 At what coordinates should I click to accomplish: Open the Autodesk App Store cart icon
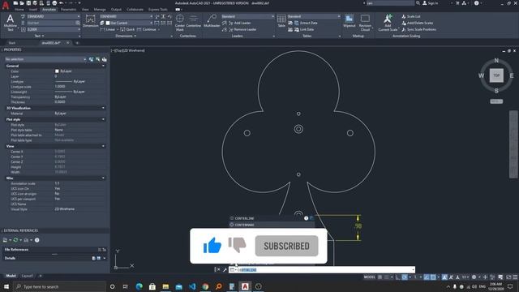click(x=457, y=3)
